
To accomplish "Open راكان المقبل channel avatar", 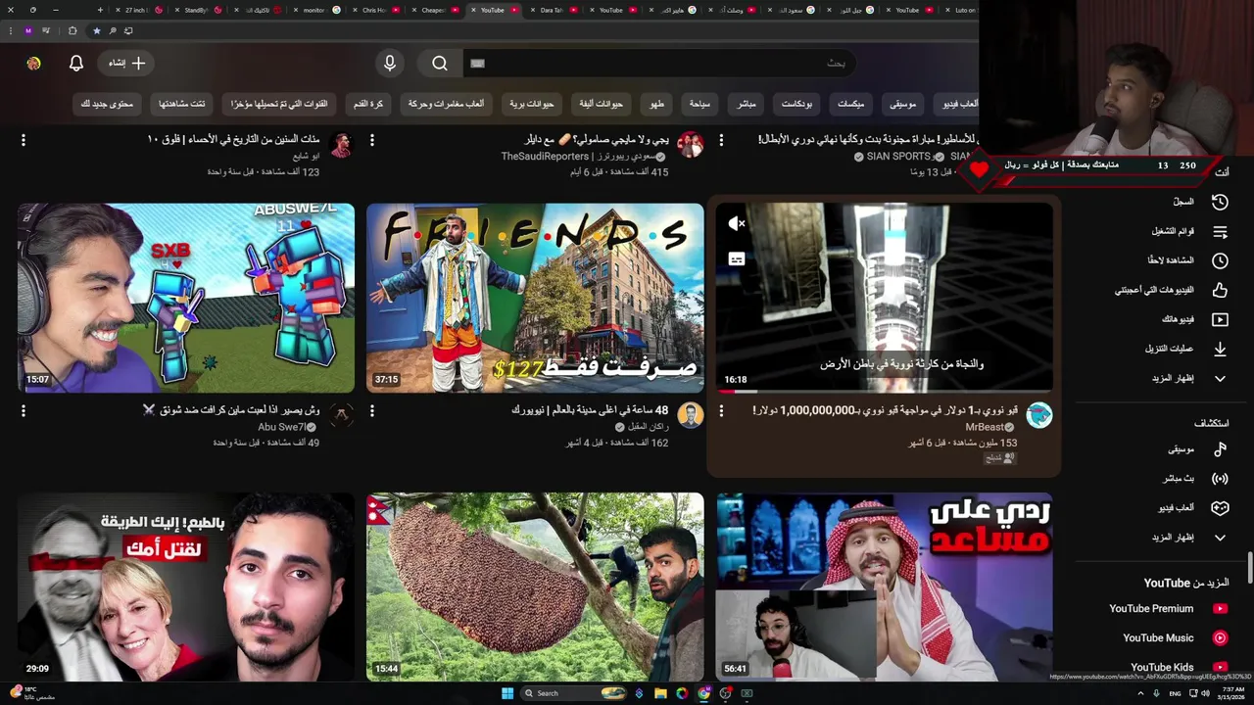I will 690,415.
